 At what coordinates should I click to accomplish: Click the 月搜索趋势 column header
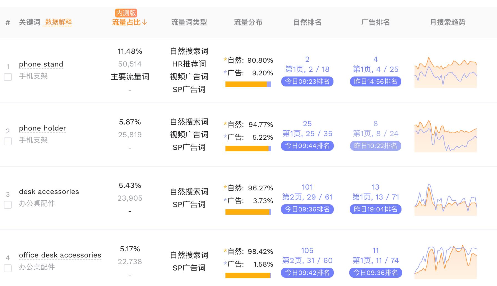448,22
